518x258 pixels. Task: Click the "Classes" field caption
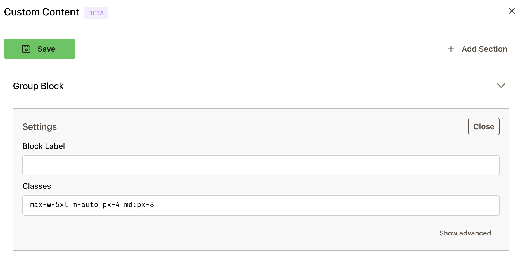[37, 186]
